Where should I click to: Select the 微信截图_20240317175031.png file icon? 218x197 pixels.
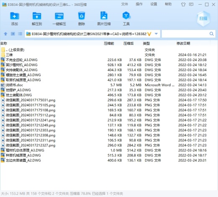tap(3, 100)
